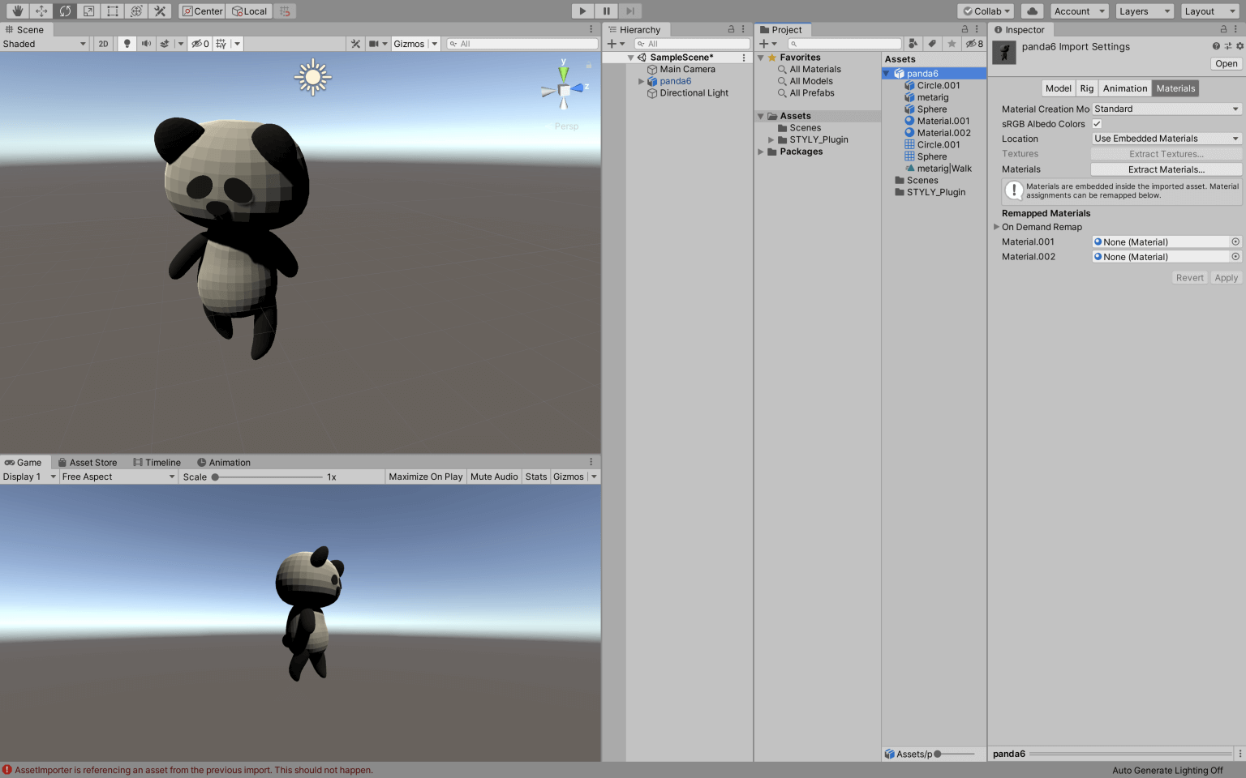Screen dimensions: 1246x778
Task: Click the Extract Materials button
Action: click(1166, 169)
